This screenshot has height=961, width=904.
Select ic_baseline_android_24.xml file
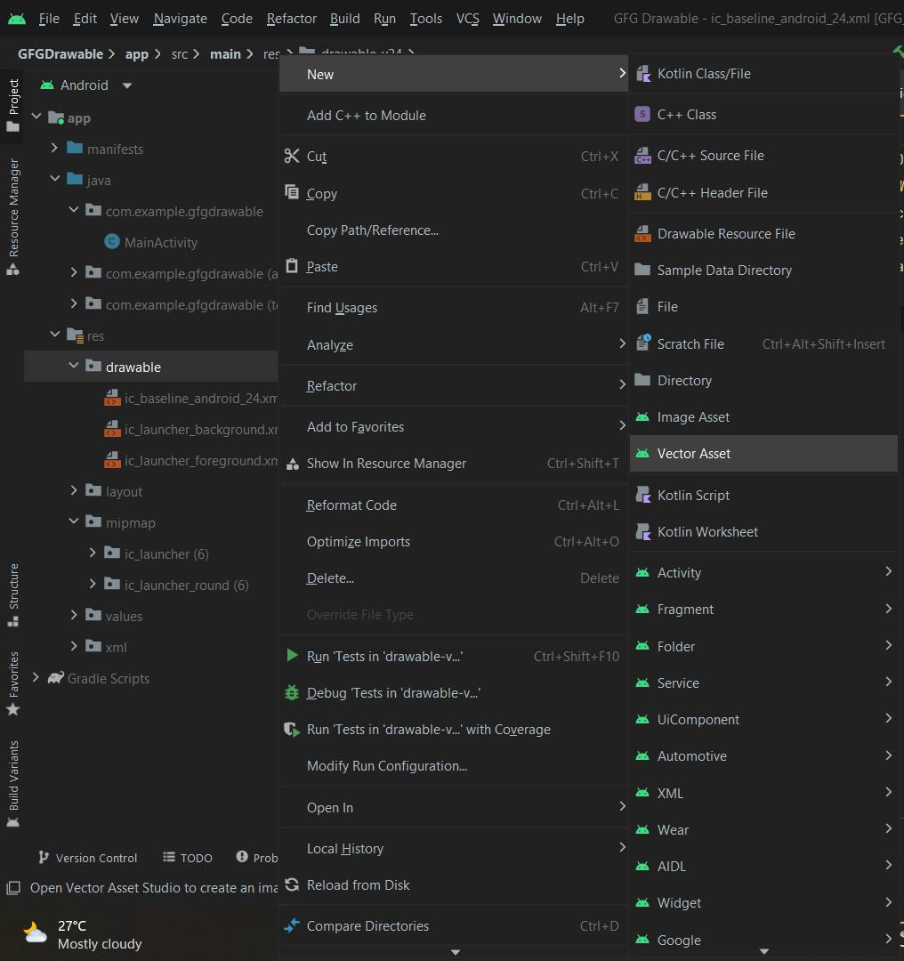point(190,399)
